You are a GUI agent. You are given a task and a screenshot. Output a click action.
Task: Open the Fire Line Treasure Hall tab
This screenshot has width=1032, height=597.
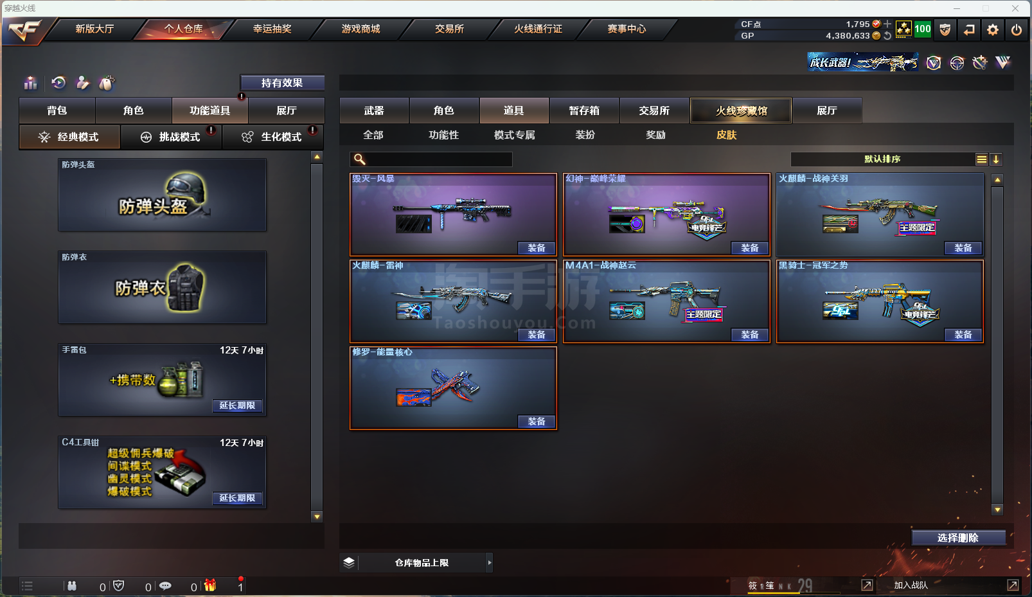click(x=741, y=111)
